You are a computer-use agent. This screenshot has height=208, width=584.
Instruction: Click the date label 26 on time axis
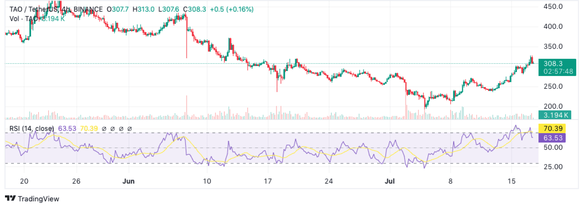(77, 181)
